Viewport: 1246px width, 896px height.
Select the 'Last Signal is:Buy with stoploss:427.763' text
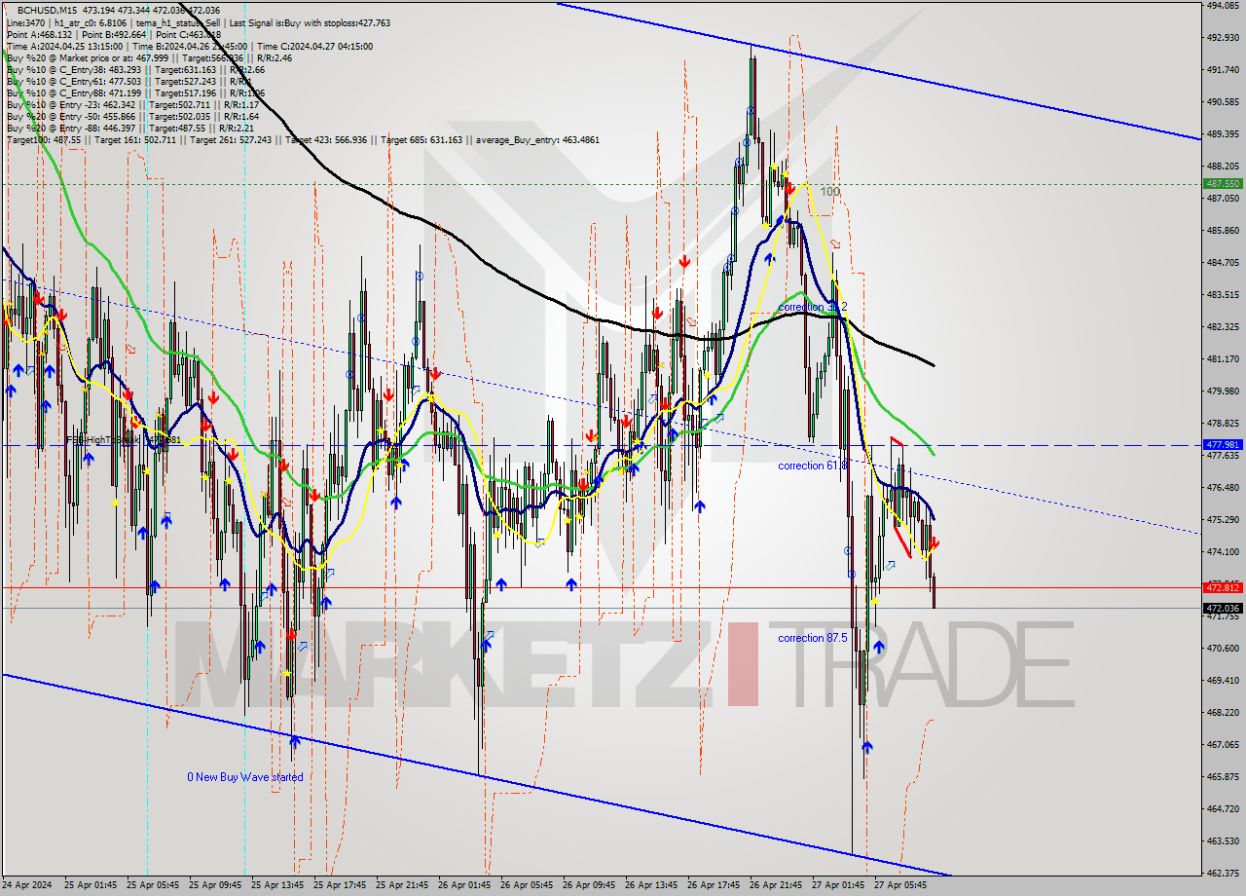pos(309,22)
